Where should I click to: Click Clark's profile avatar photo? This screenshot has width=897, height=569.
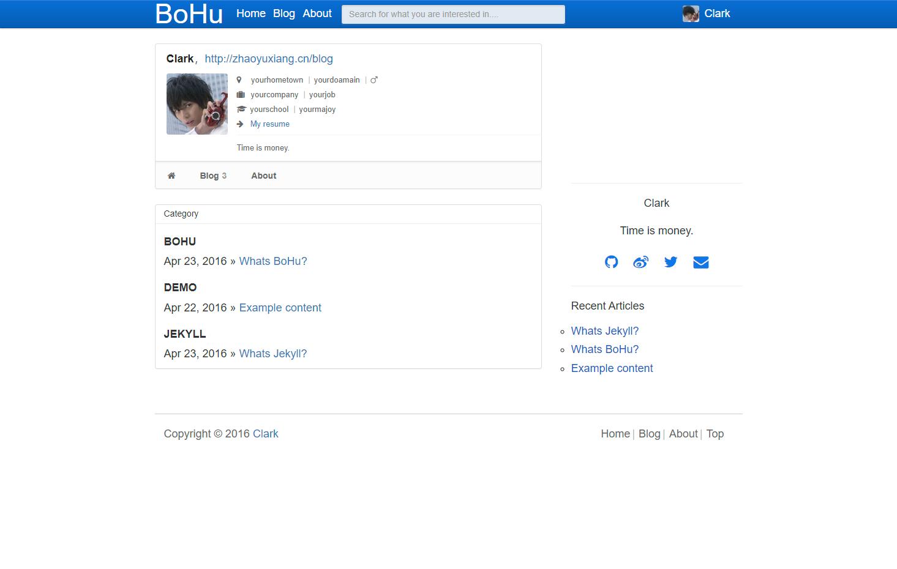coord(197,104)
